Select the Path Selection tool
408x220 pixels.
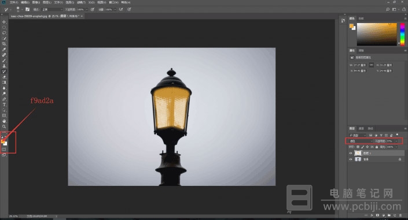pyautogui.click(x=4, y=110)
